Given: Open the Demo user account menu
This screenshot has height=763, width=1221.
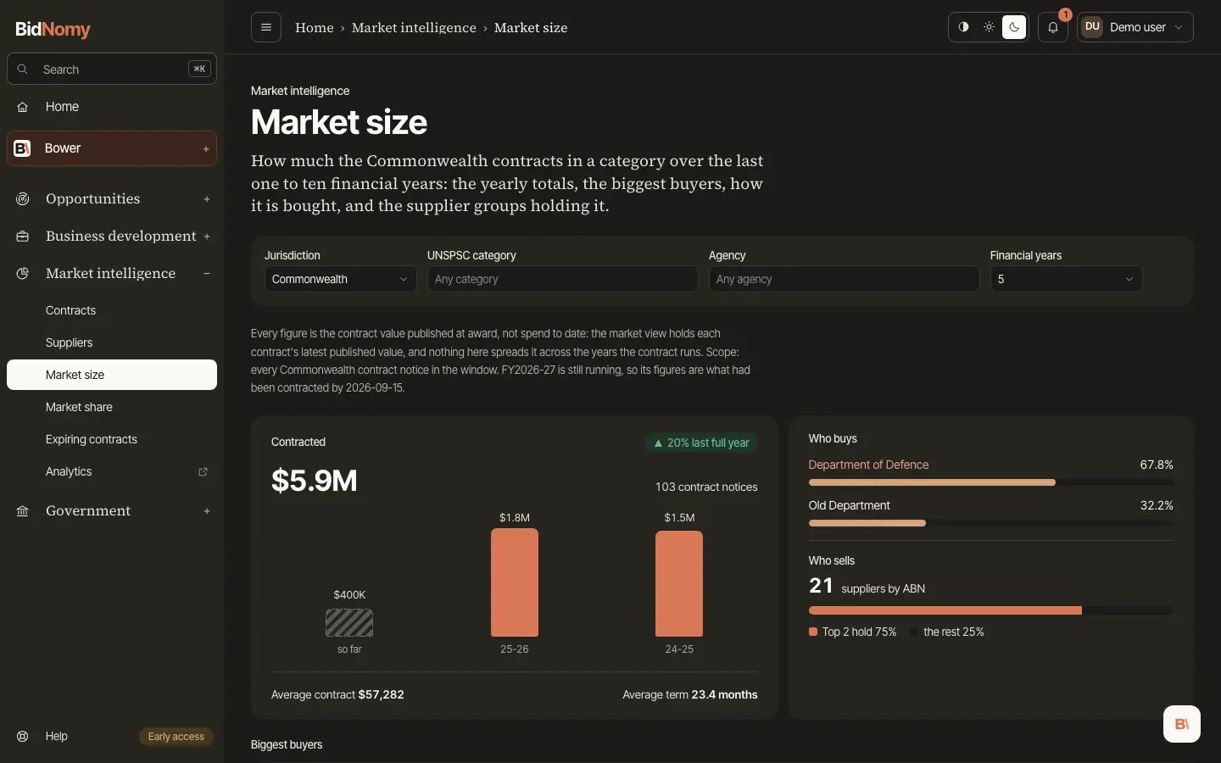Looking at the screenshot, I should coord(1135,27).
